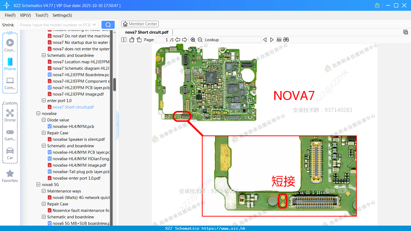Go to previous page arrow
Screen dimensions: 411x231
[178, 40]
